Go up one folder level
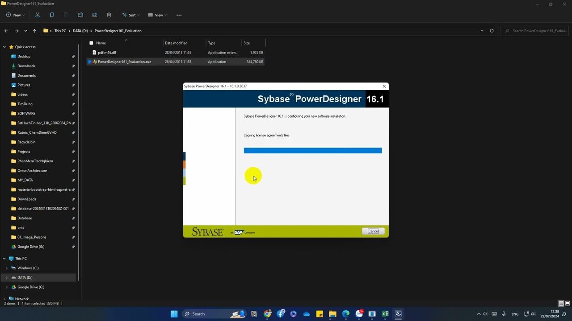572x321 pixels. point(34,31)
